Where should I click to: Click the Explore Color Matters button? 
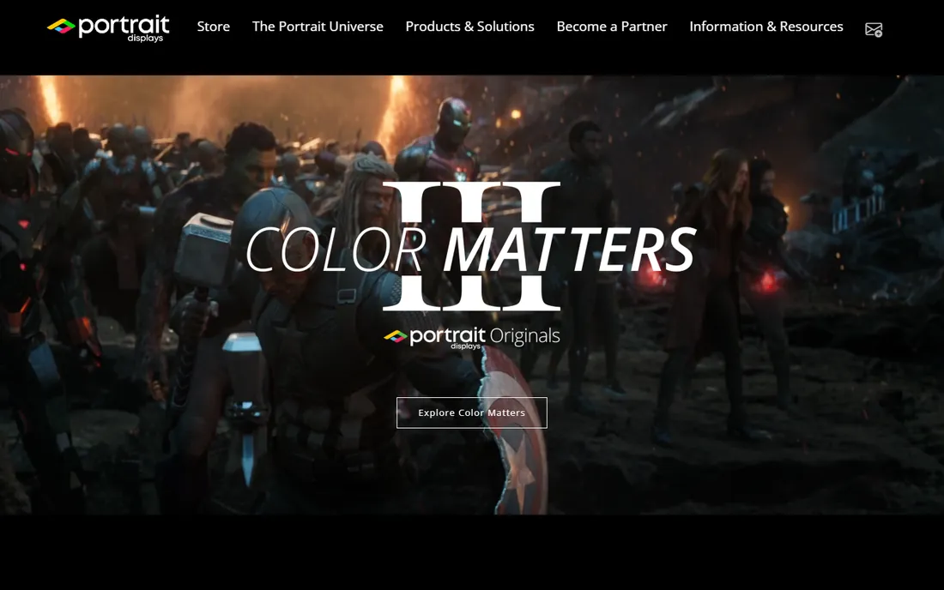click(471, 412)
